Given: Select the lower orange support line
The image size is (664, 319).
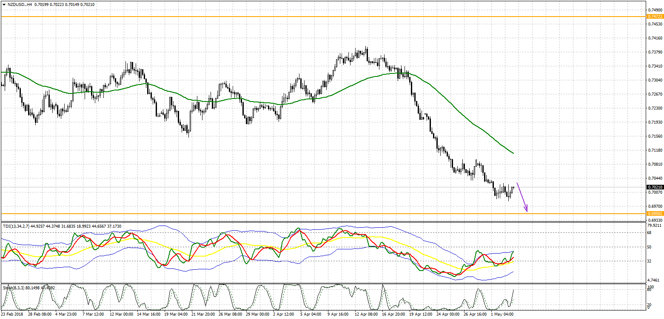Looking at the screenshot, I should pyautogui.click(x=298, y=214).
